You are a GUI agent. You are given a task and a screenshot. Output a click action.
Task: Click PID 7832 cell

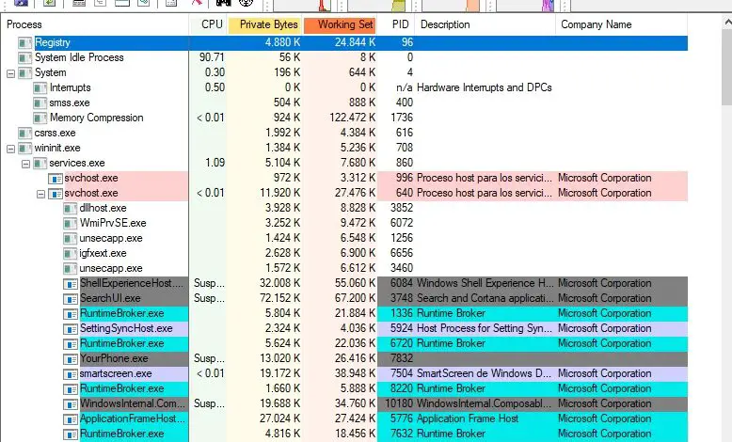pyautogui.click(x=402, y=358)
